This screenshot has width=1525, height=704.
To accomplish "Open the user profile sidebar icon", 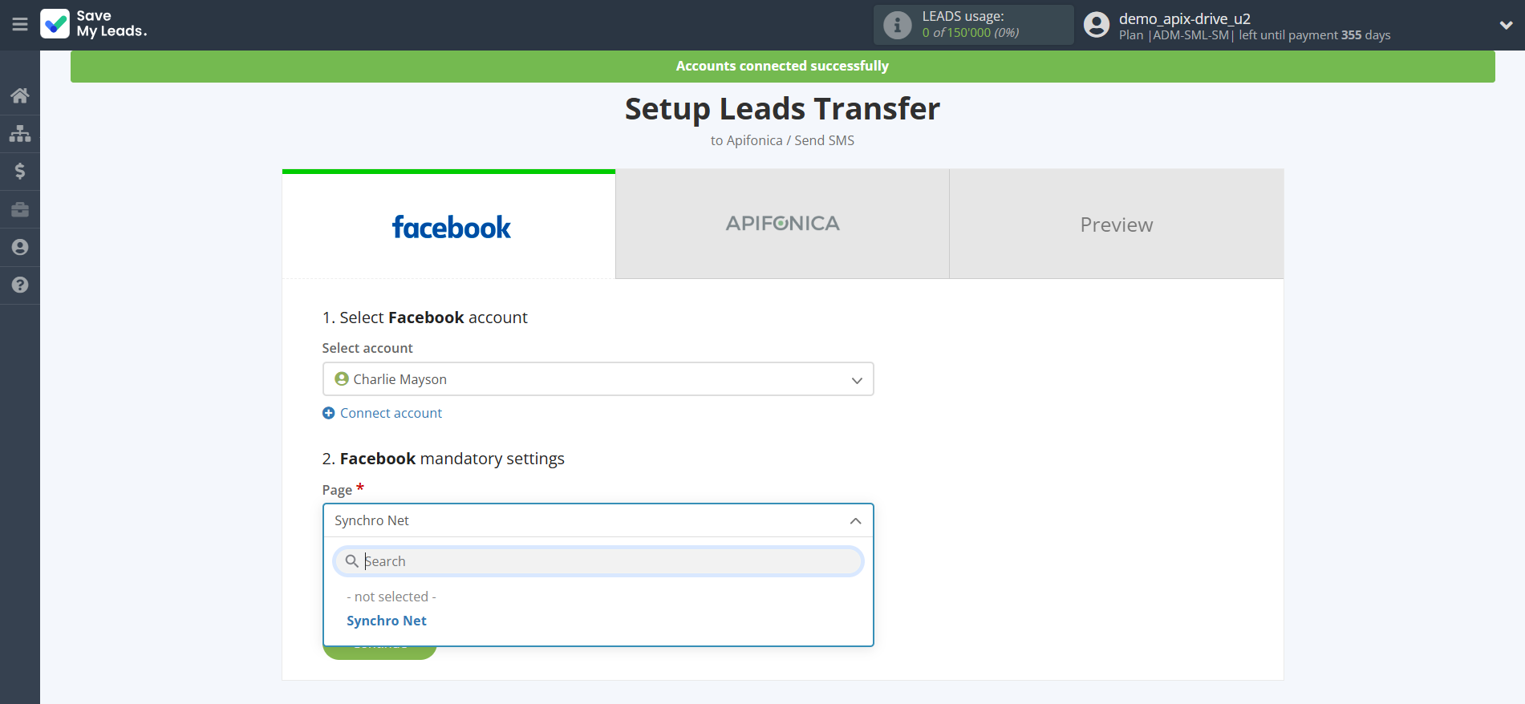I will coord(20,247).
